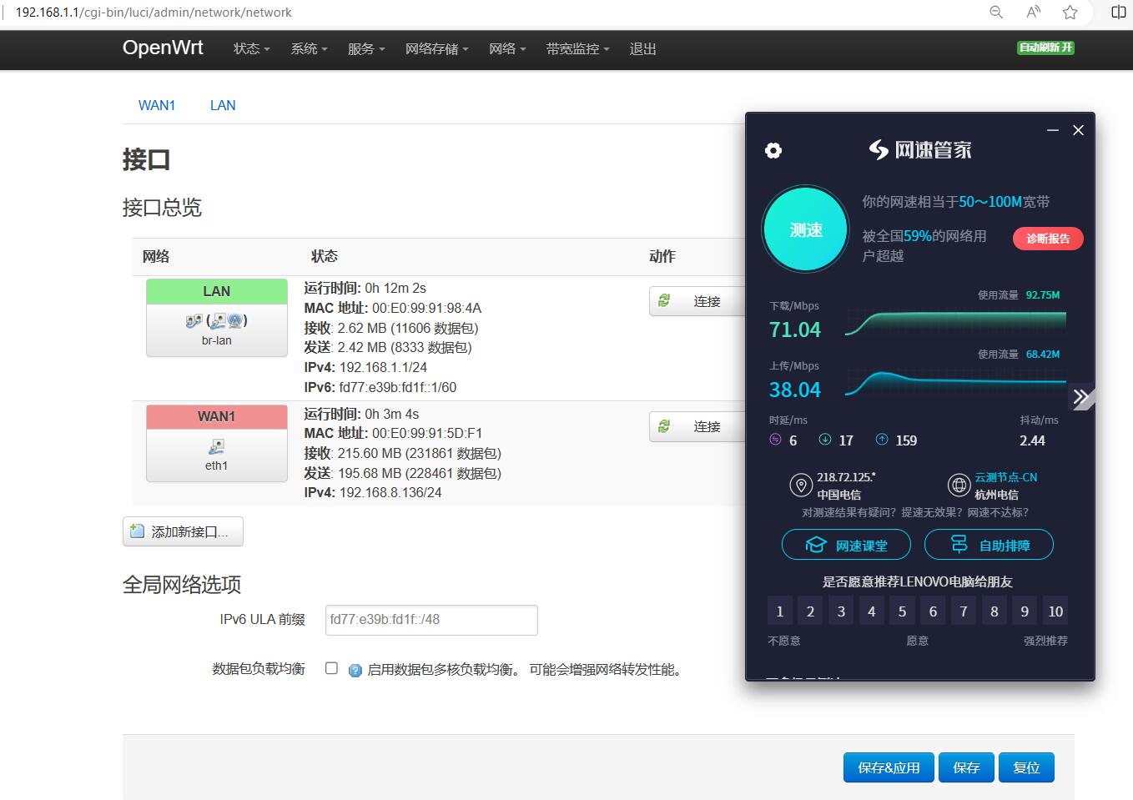1133x800 pixels.
Task: Expand the 网络存储 menu
Action: 436,49
